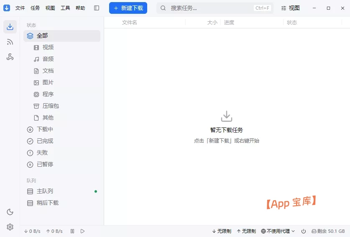Open the 文件 menu
This screenshot has width=350, height=237.
[x=20, y=8]
